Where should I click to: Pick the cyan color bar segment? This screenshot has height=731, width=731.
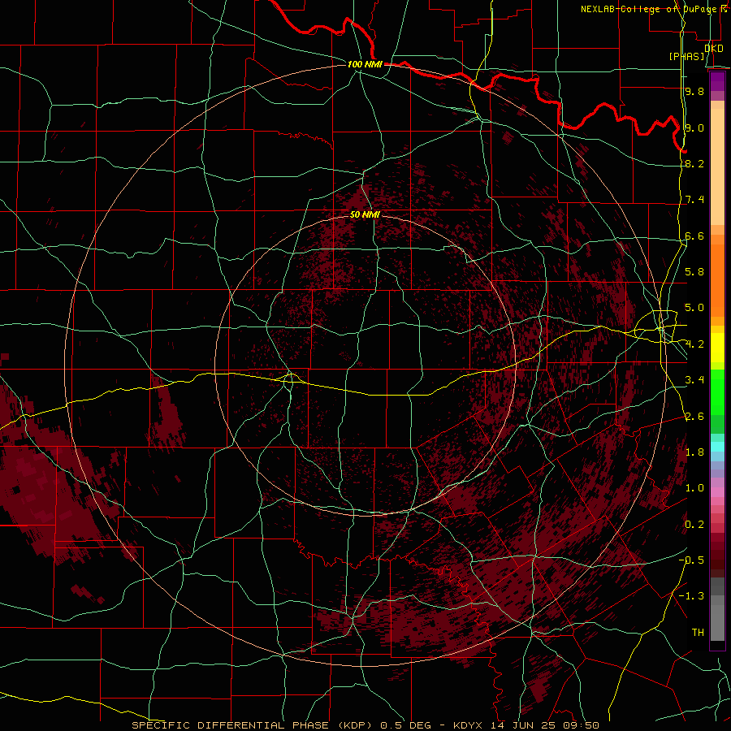[x=717, y=447]
